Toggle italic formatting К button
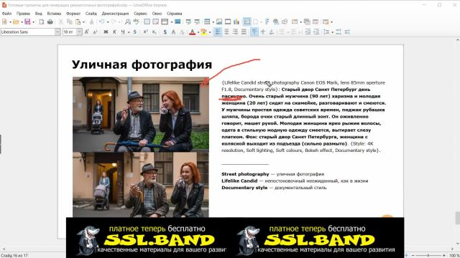This screenshot has width=460, height=258. 114,32
